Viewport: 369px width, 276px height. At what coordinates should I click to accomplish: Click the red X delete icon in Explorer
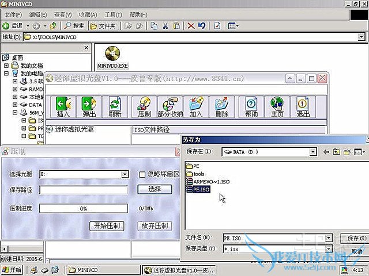point(191,26)
